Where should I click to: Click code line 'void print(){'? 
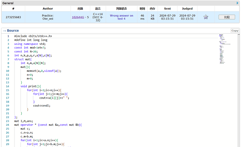(31, 86)
